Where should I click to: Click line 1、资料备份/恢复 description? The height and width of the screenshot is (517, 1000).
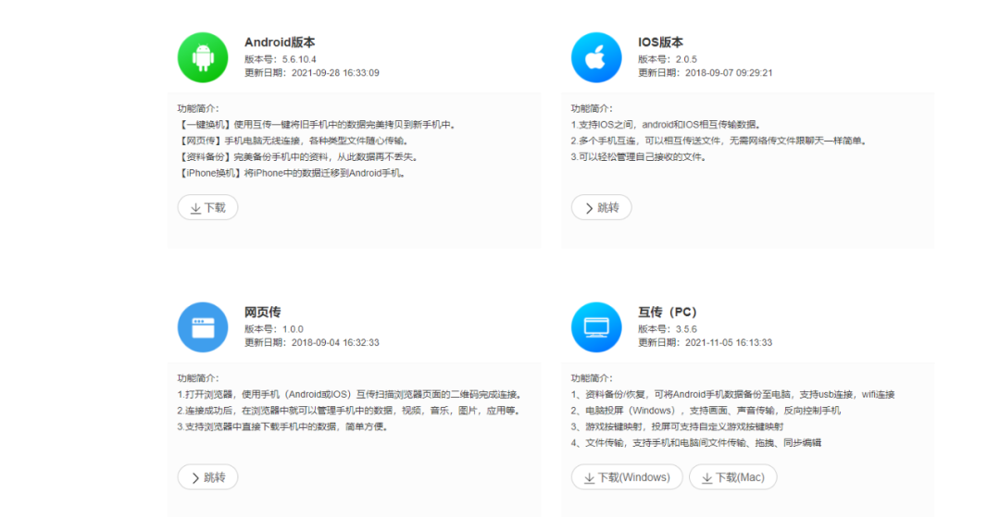pyautogui.click(x=733, y=395)
